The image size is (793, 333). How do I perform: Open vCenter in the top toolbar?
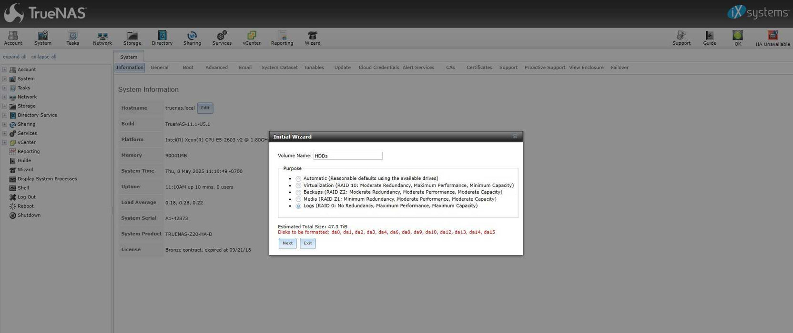252,38
